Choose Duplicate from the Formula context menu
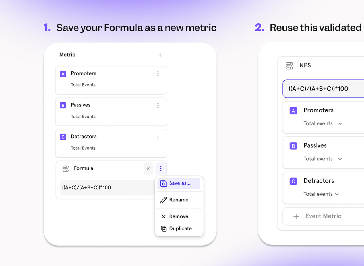The image size is (364, 266). click(x=180, y=229)
